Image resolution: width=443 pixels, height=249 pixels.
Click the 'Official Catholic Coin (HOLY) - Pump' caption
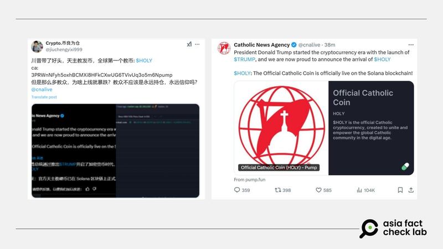[279, 168]
